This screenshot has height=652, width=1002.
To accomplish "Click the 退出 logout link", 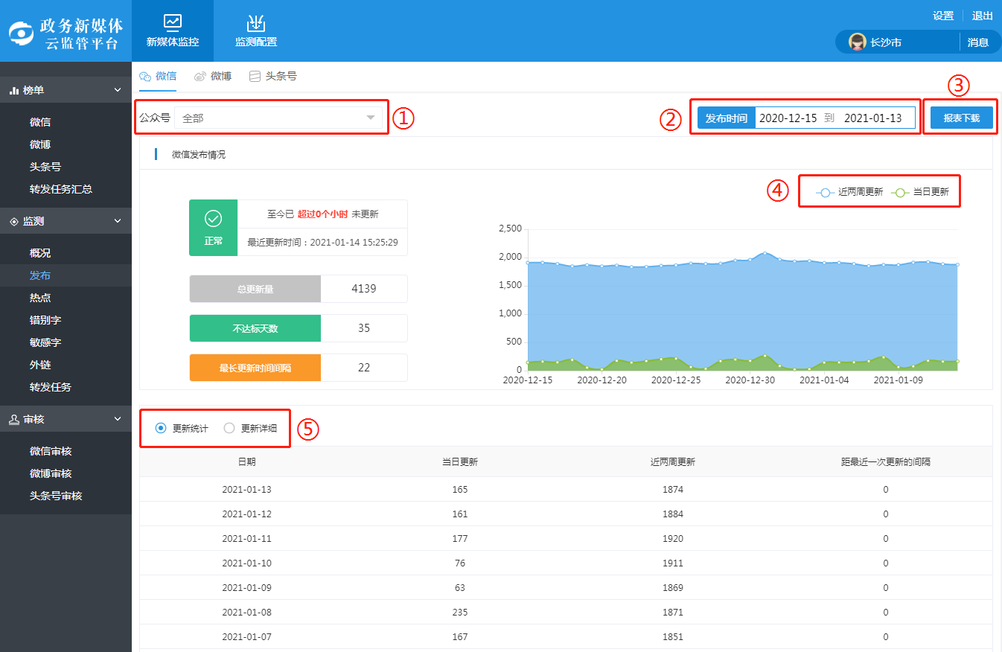I will coord(982,16).
